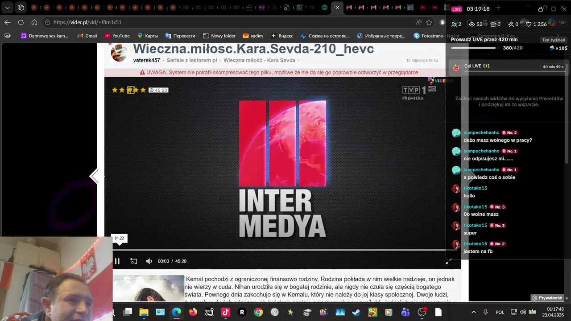Toggle Read aloud in address bar
The height and width of the screenshot is (321, 571).
pyautogui.click(x=418, y=22)
